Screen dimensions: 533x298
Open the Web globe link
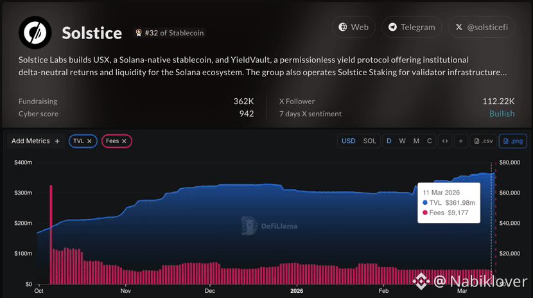pos(354,27)
